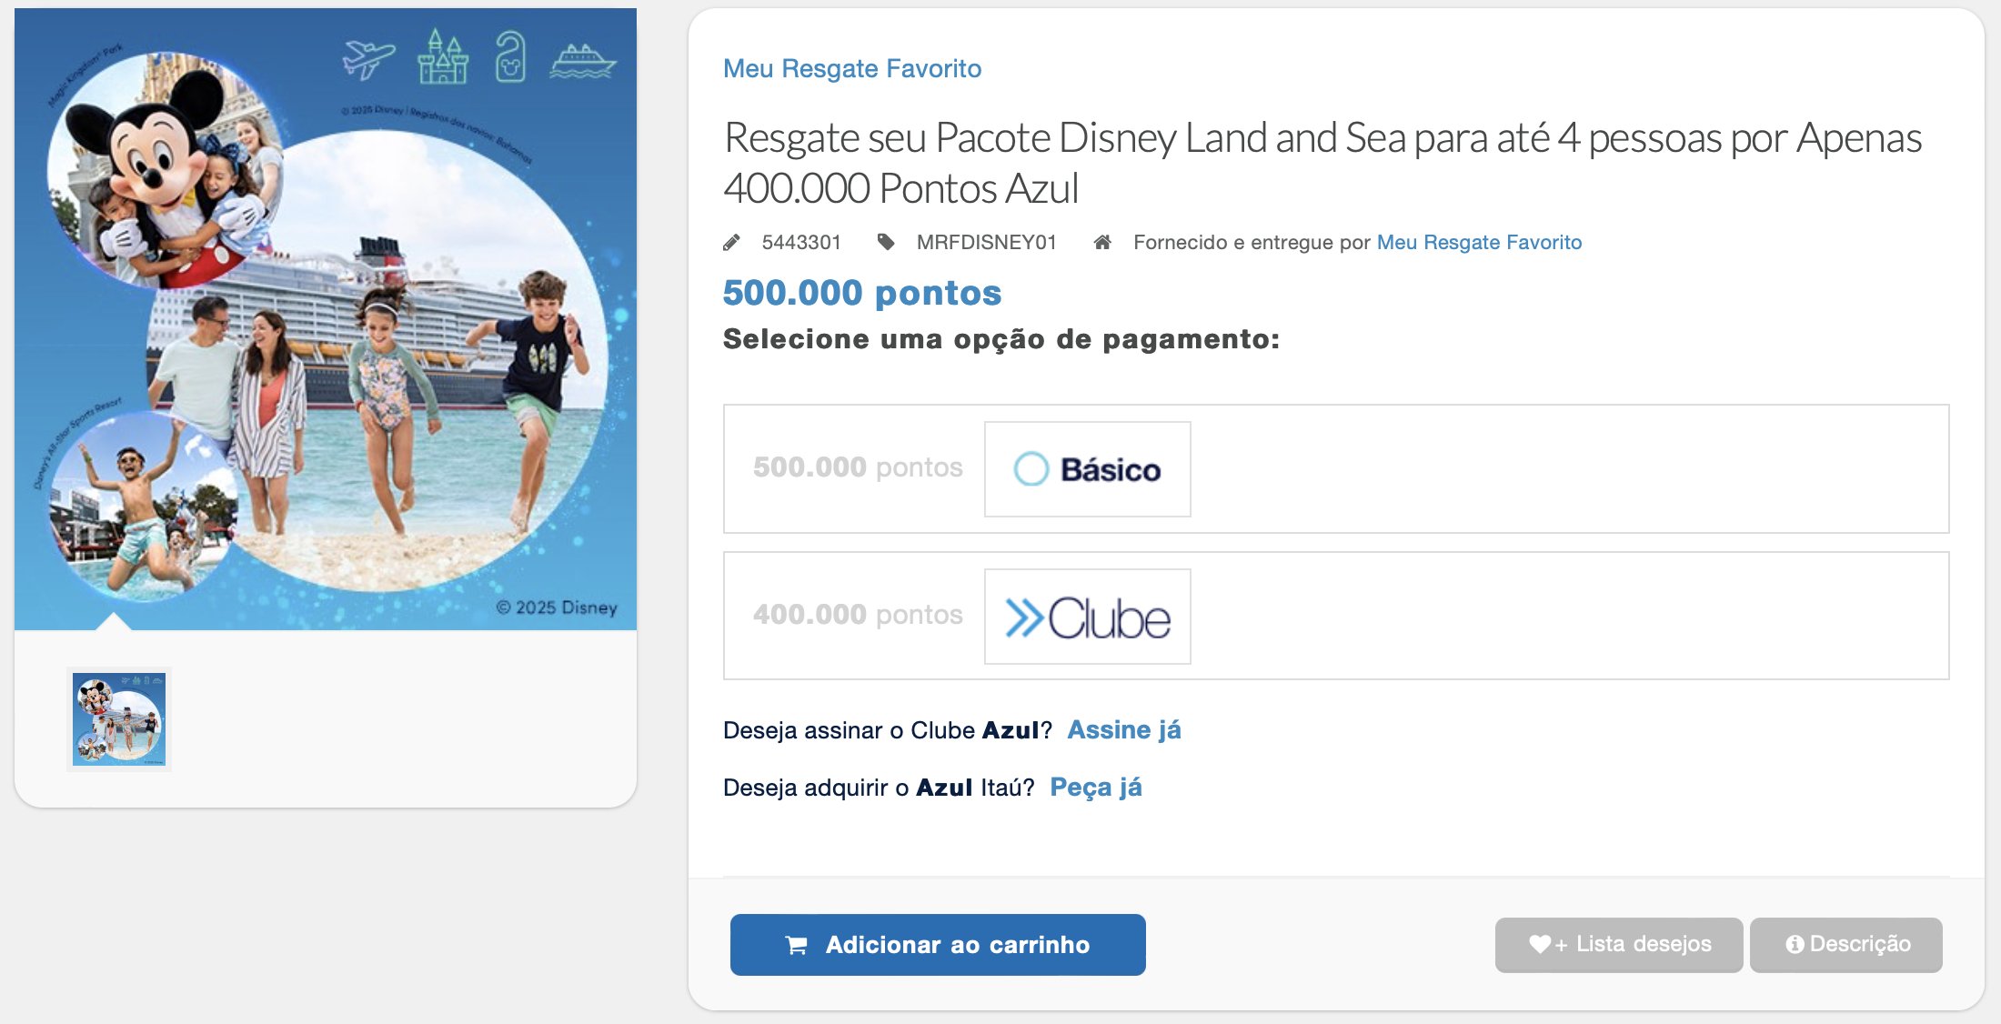
Task: Click the © 2025 Disney caption on image
Action: (557, 607)
